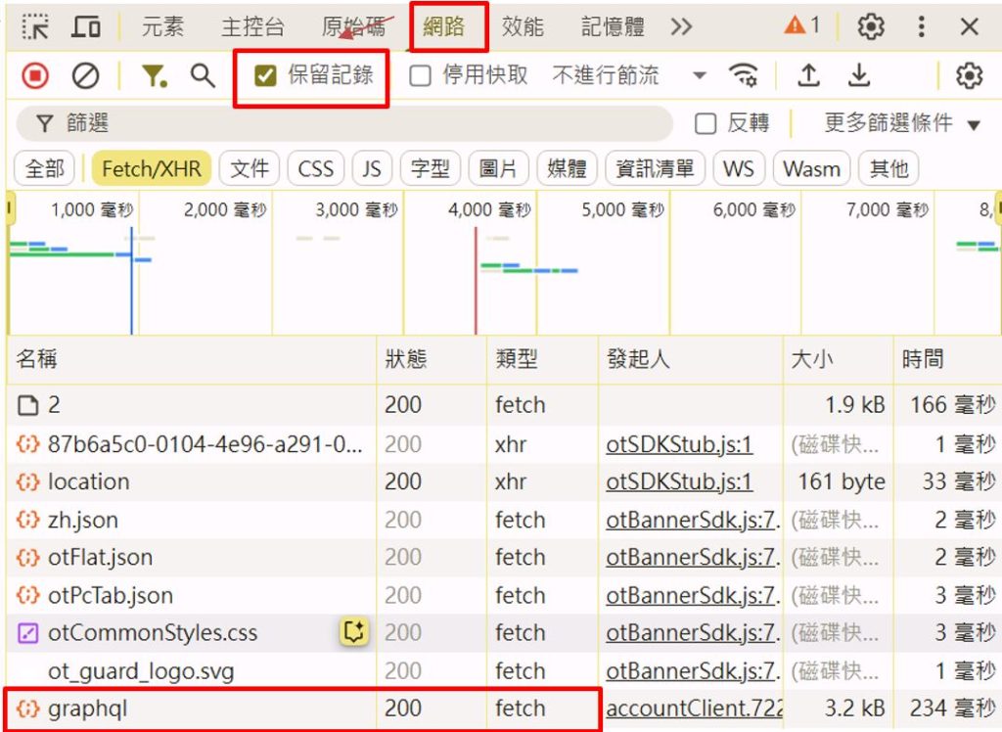The height and width of the screenshot is (732, 1002).
Task: Switch to the 主控台 tab
Action: pos(251,26)
